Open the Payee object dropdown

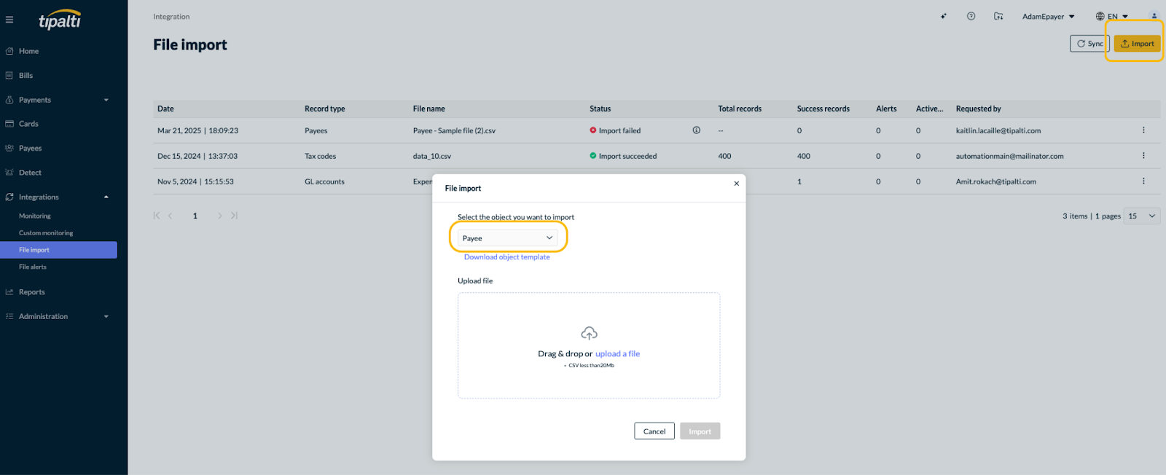click(508, 238)
